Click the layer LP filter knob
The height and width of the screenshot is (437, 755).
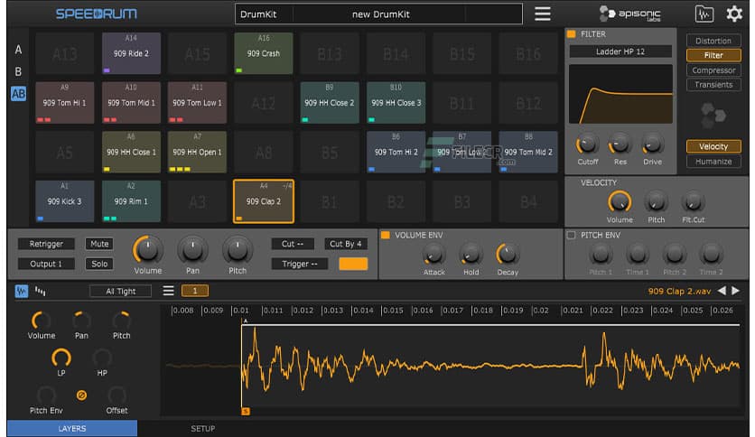pos(61,358)
